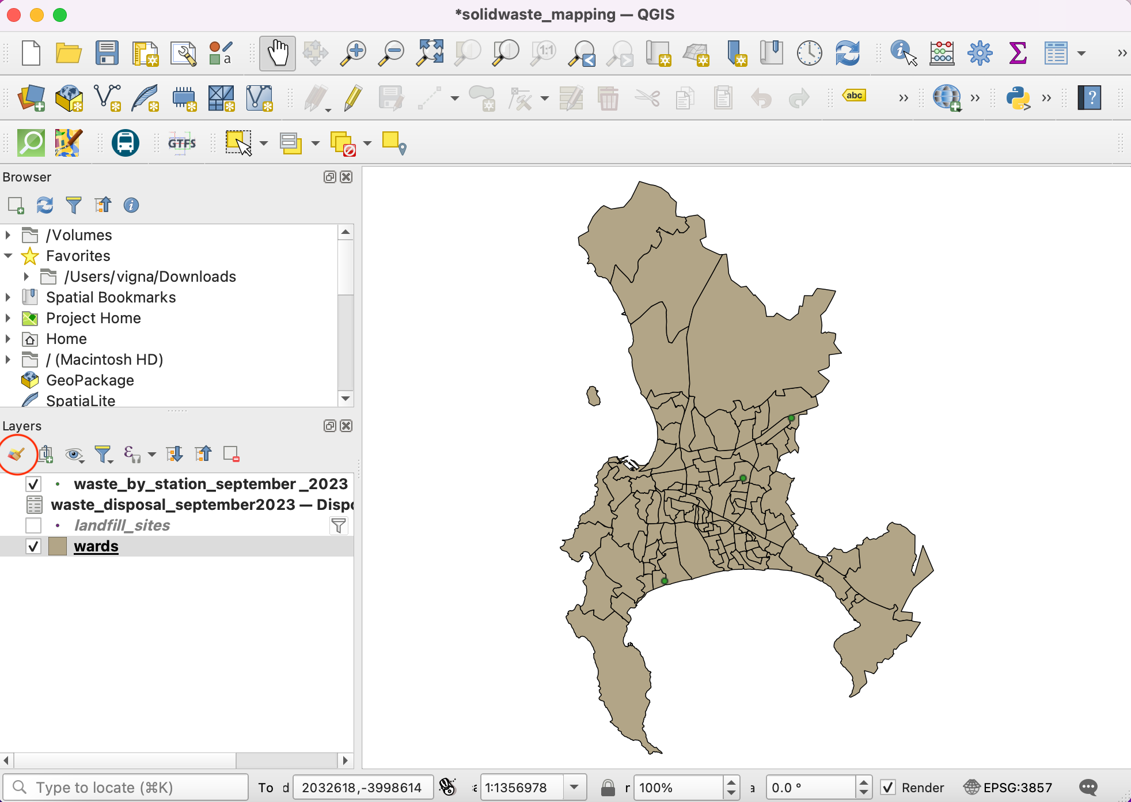
Task: Enable the landfill_sites layer checkbox
Action: (x=33, y=525)
